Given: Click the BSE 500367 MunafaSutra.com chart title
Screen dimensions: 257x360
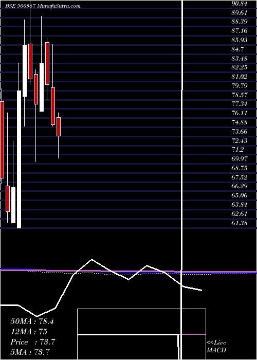Looking at the screenshot, I should (x=43, y=6).
